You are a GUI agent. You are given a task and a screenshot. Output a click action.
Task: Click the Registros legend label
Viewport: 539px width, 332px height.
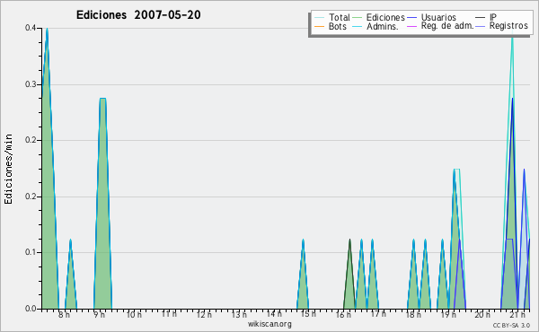[x=508, y=26]
